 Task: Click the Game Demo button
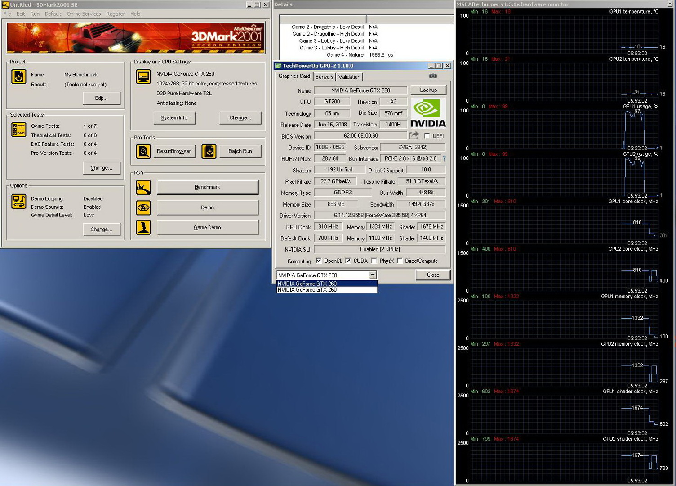pyautogui.click(x=208, y=228)
